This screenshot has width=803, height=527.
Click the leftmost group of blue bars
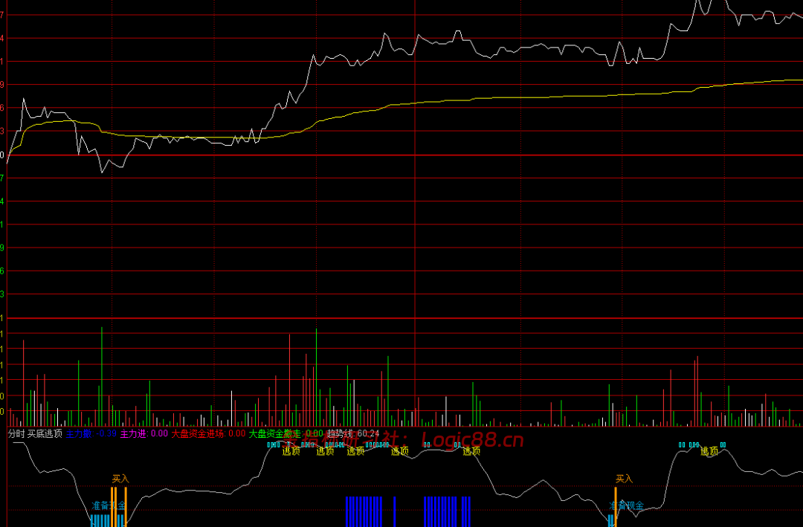point(364,511)
